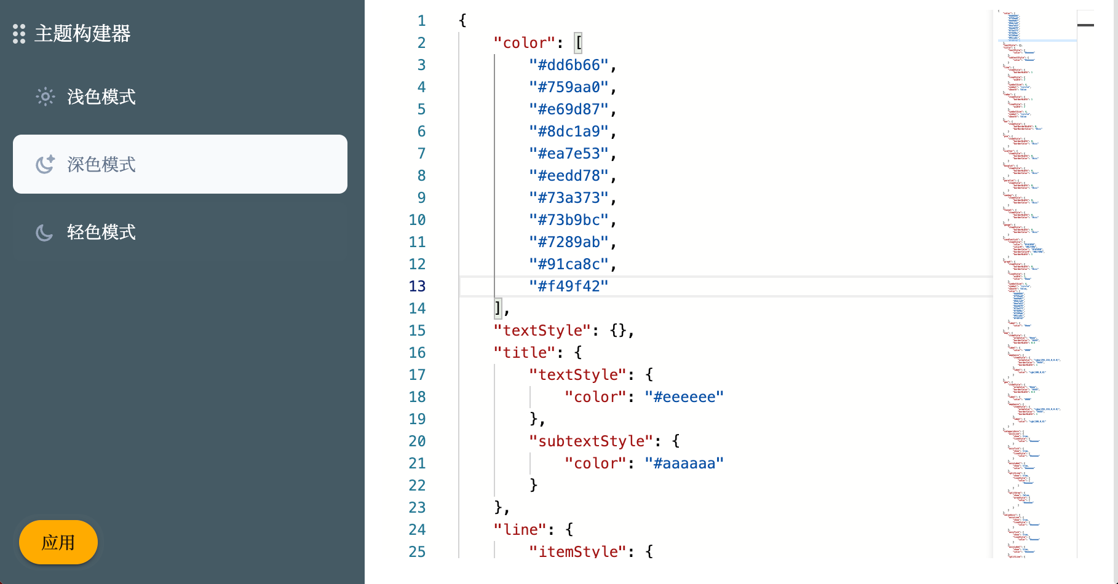The image size is (1118, 584).
Task: Select the sun icon next to 浅色模式
Action: (45, 97)
